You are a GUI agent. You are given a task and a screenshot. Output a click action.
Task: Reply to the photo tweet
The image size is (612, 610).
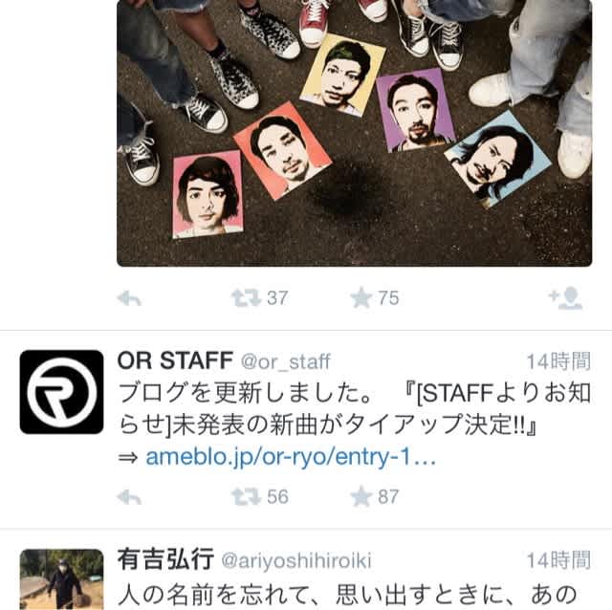click(129, 298)
